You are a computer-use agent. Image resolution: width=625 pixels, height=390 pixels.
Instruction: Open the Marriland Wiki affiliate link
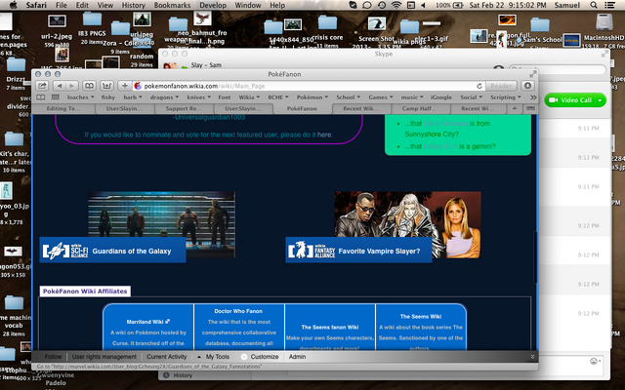[147, 322]
